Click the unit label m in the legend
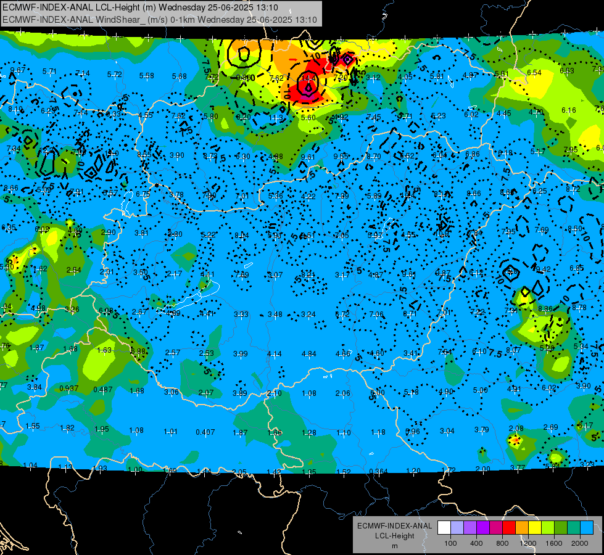604x555 pixels. [x=394, y=546]
